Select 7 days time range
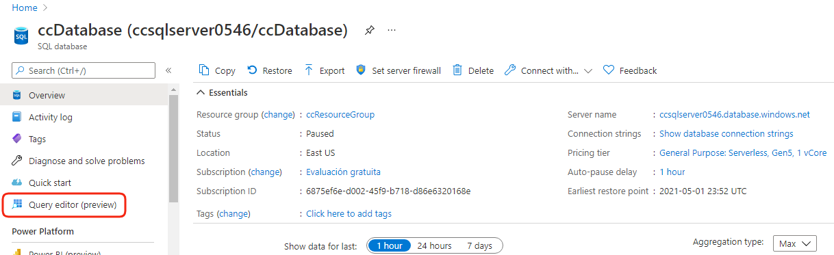Viewport: 834px width, 255px height. click(x=479, y=245)
